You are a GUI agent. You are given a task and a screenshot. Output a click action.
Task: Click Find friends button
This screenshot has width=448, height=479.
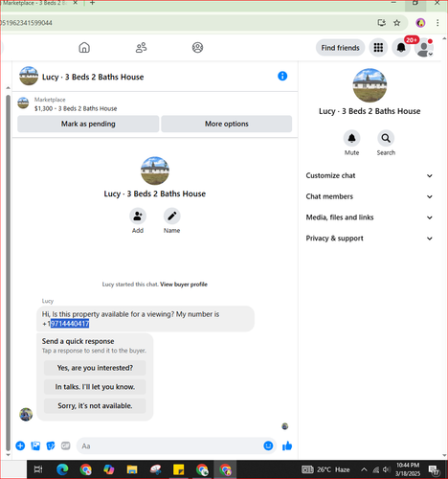click(340, 48)
